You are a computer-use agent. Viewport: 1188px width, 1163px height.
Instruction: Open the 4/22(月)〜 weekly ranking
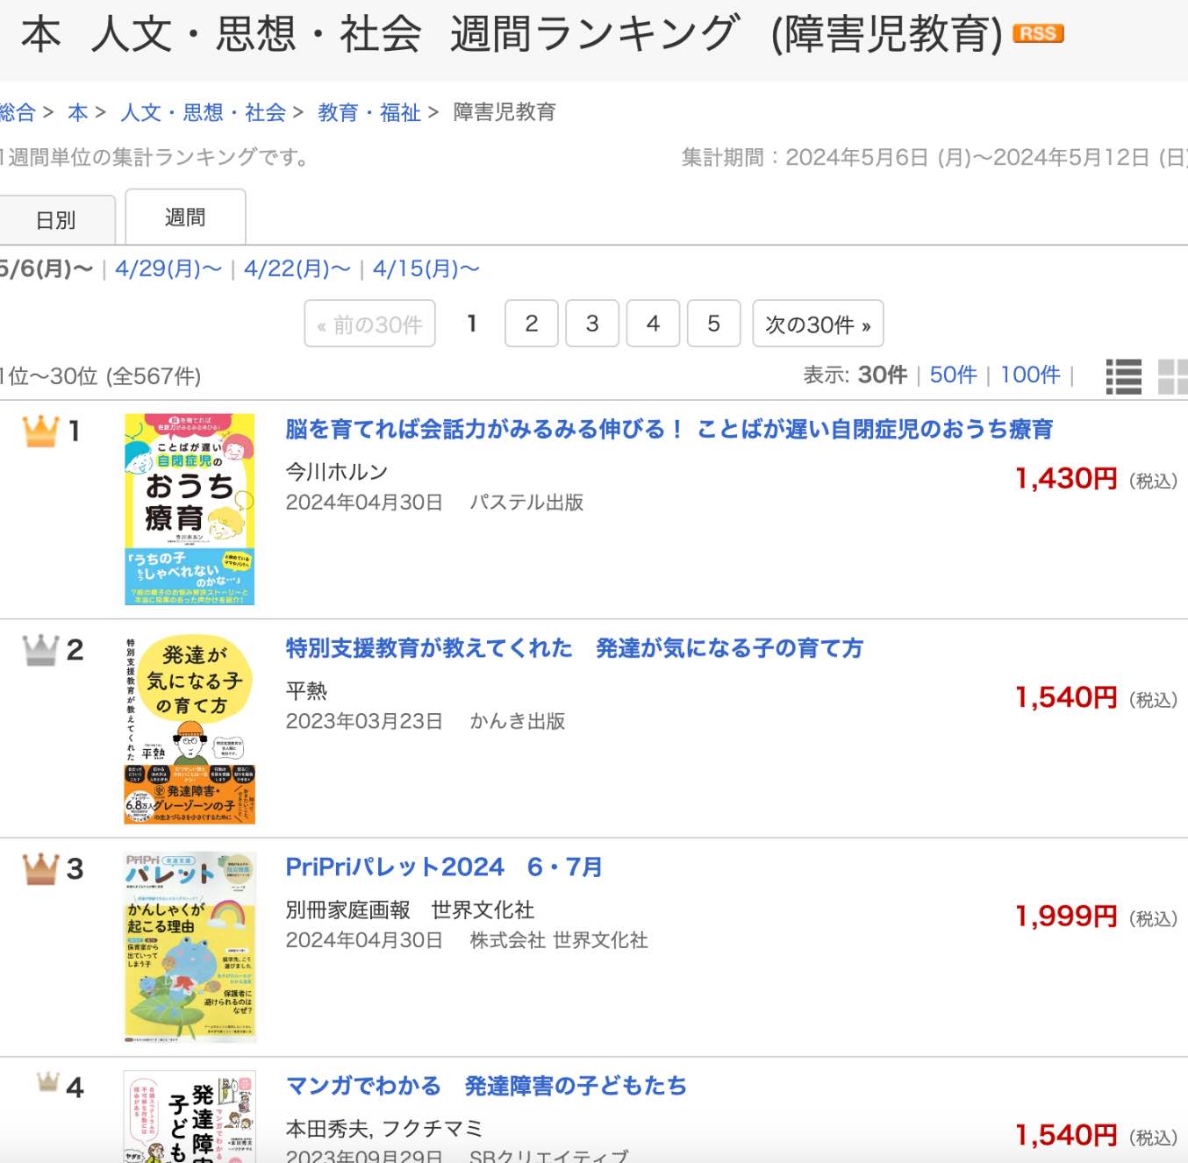[297, 268]
